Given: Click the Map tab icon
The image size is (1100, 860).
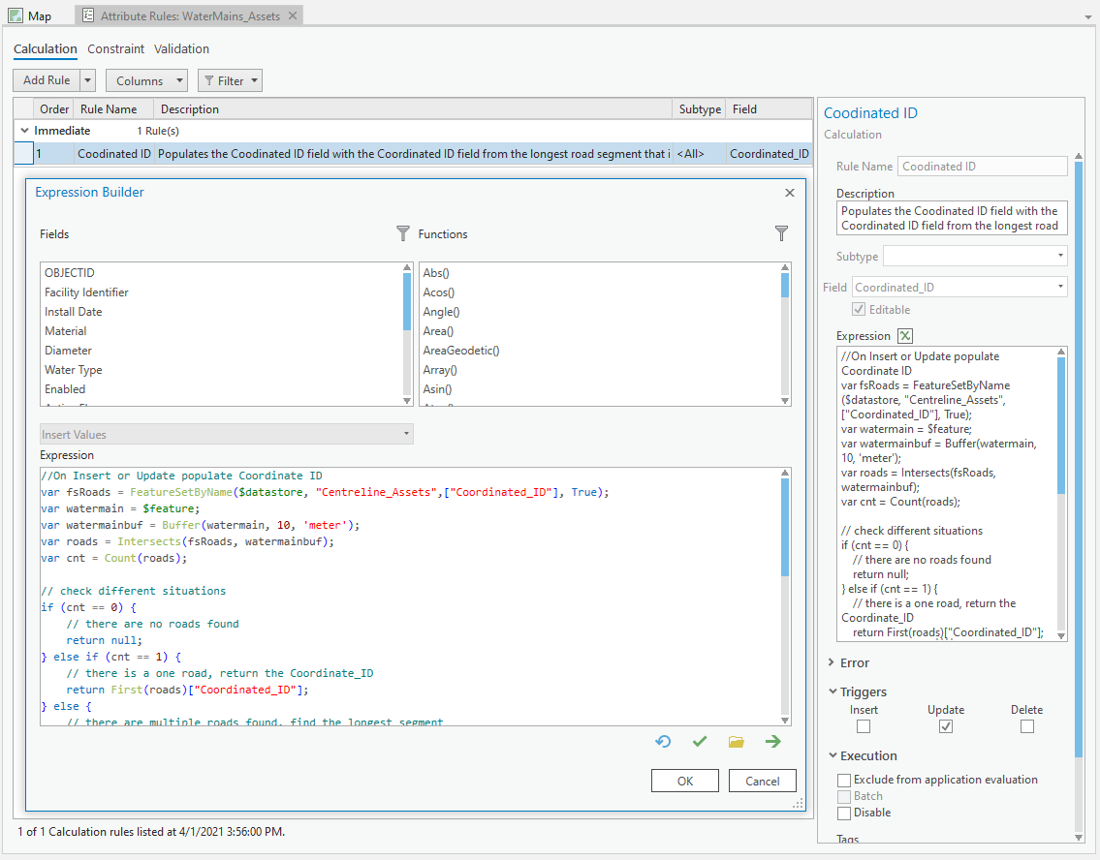Looking at the screenshot, I should coord(14,15).
